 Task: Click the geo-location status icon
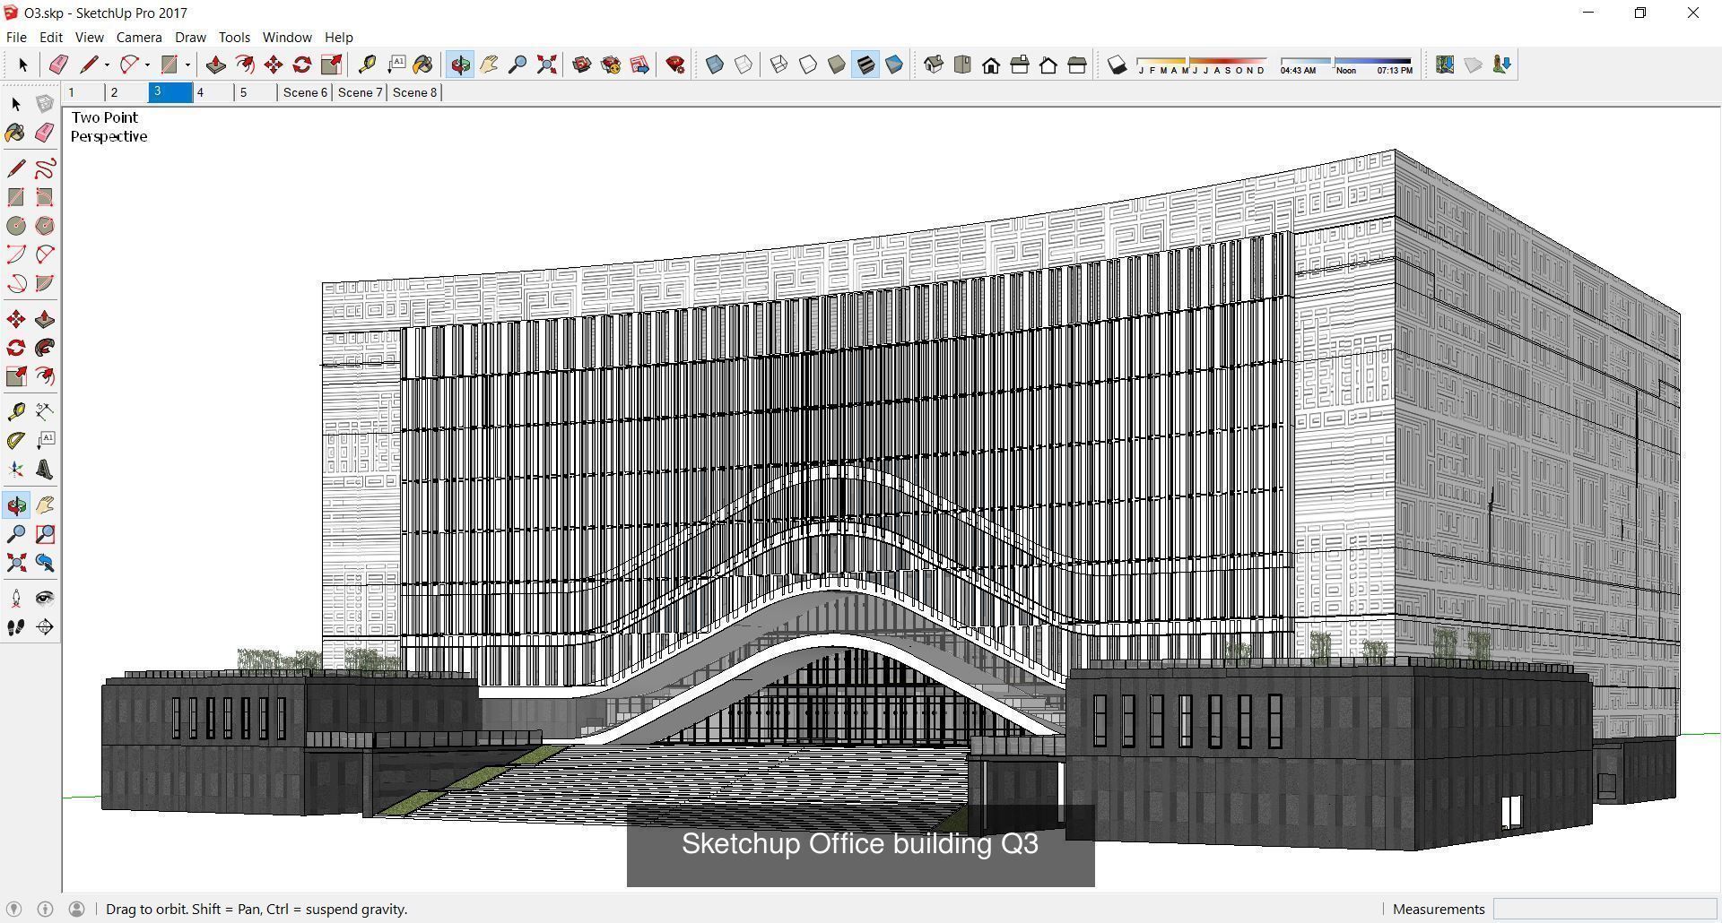point(14,909)
